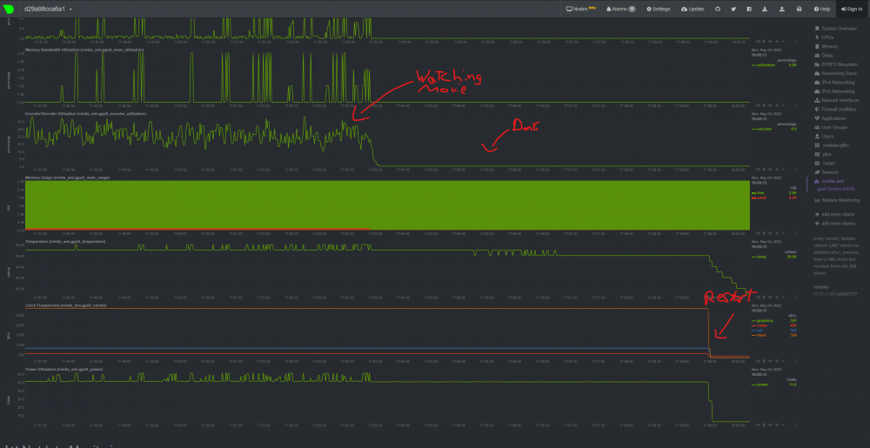Open the d29a98cca6a1 hostname dropdown
The height and width of the screenshot is (448, 870).
tap(48, 9)
